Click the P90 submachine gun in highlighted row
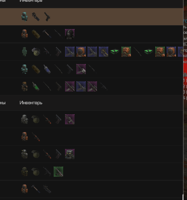The image size is (187, 200). click(36, 17)
